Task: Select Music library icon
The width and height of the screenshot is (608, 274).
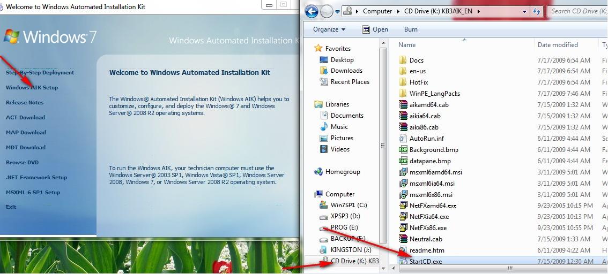Action: tap(324, 126)
